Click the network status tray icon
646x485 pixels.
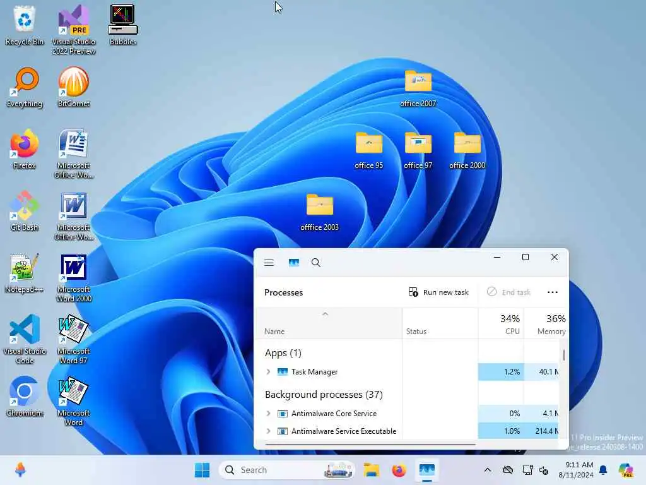coord(527,470)
